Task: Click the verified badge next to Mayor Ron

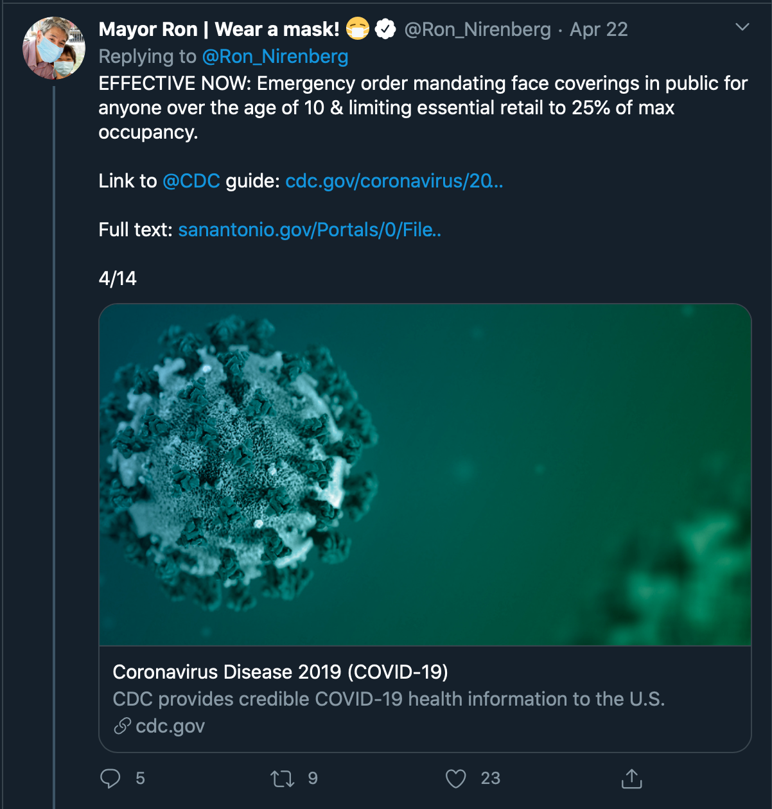Action: (385, 30)
